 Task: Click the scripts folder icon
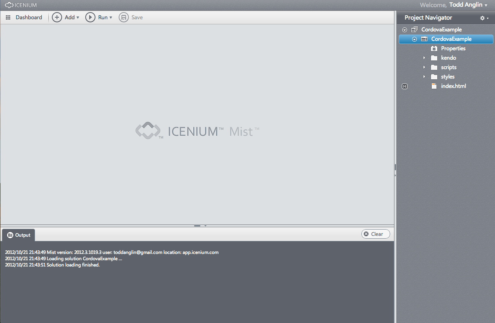pos(434,67)
